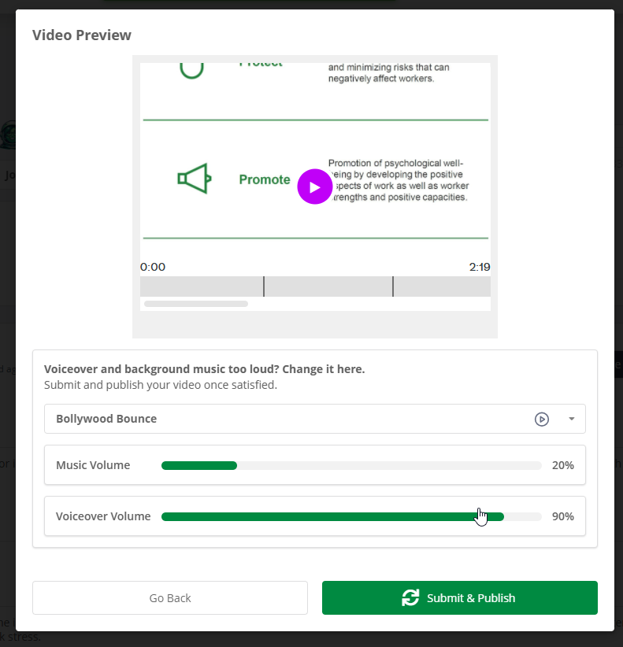Image resolution: width=623 pixels, height=647 pixels.
Task: Click the first timeline segment marker
Action: tap(264, 287)
